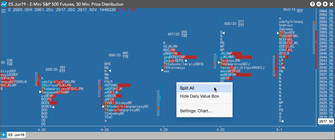335x140 pixels.
Task: Click the help question mark icon
Action: tap(312, 4)
